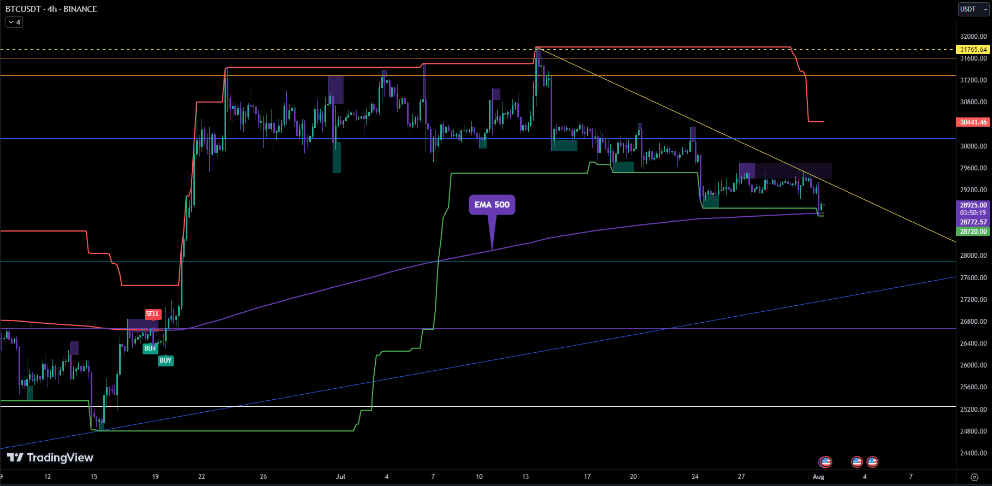
Task: Click the 27 date label on time axis
Action: [x=741, y=477]
